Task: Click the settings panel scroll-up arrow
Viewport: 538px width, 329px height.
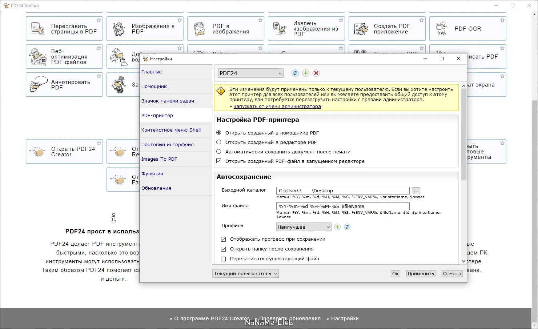Action: tap(463, 86)
